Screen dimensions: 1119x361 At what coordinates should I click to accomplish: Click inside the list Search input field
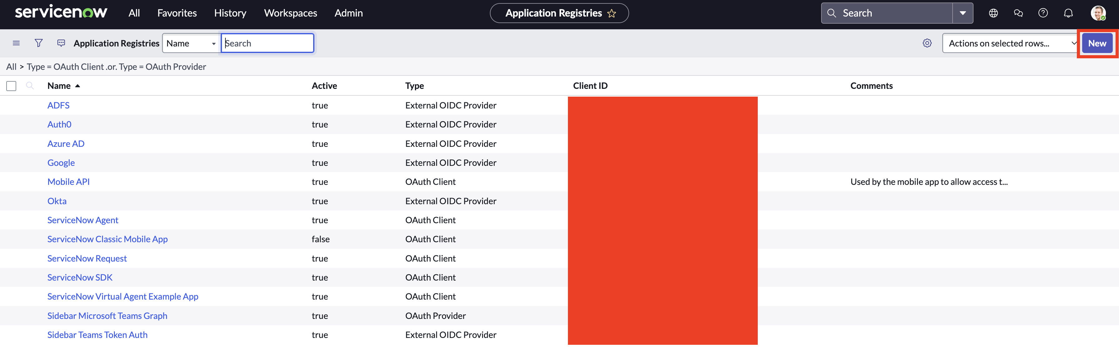tap(267, 43)
